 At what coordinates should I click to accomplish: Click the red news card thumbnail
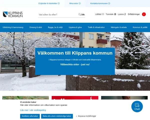75,98
